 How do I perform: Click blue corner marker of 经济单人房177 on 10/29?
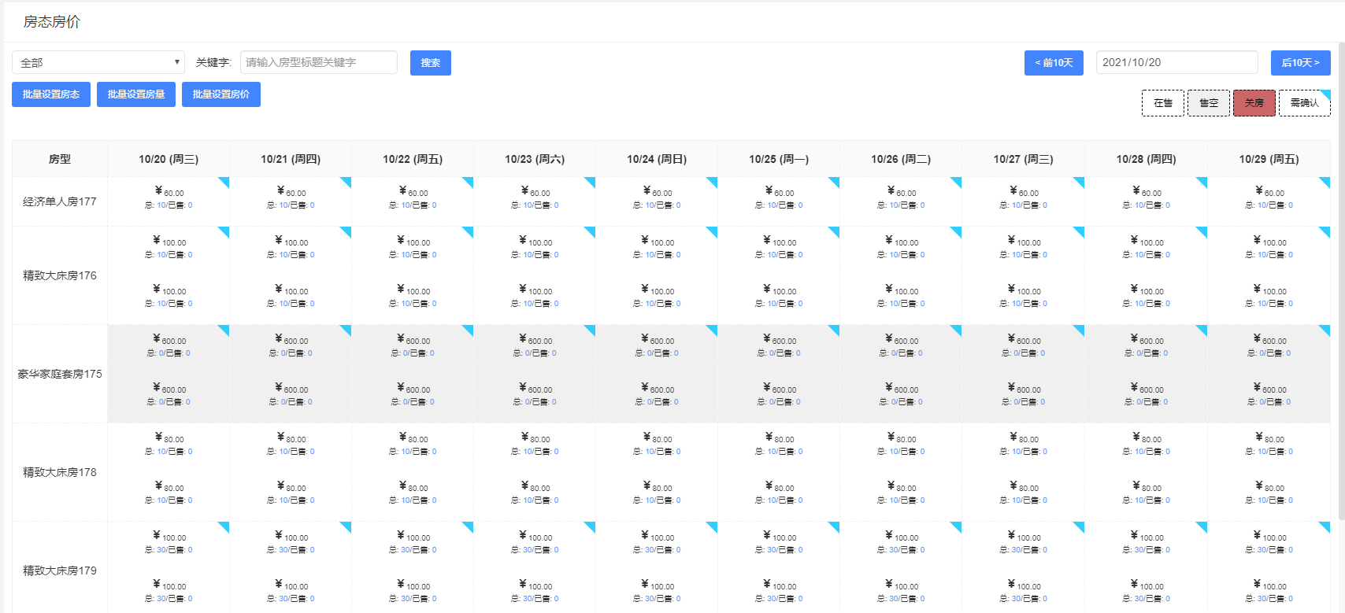pos(1326,181)
